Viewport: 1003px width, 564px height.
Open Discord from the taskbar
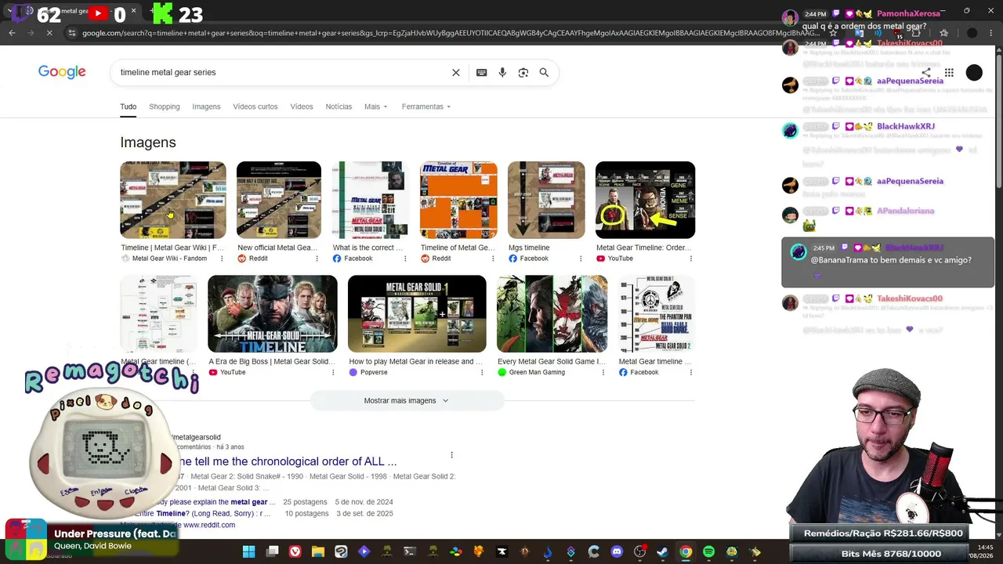(617, 551)
